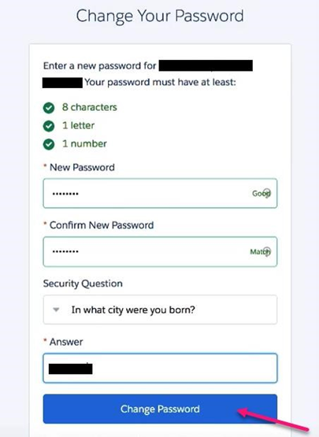Viewport: 319px width, 437px height.
Task: Focus the New Password input field
Action: pyautogui.click(x=160, y=193)
